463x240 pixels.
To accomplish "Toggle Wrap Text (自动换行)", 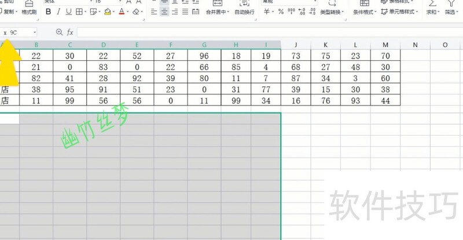I will coord(244,8).
